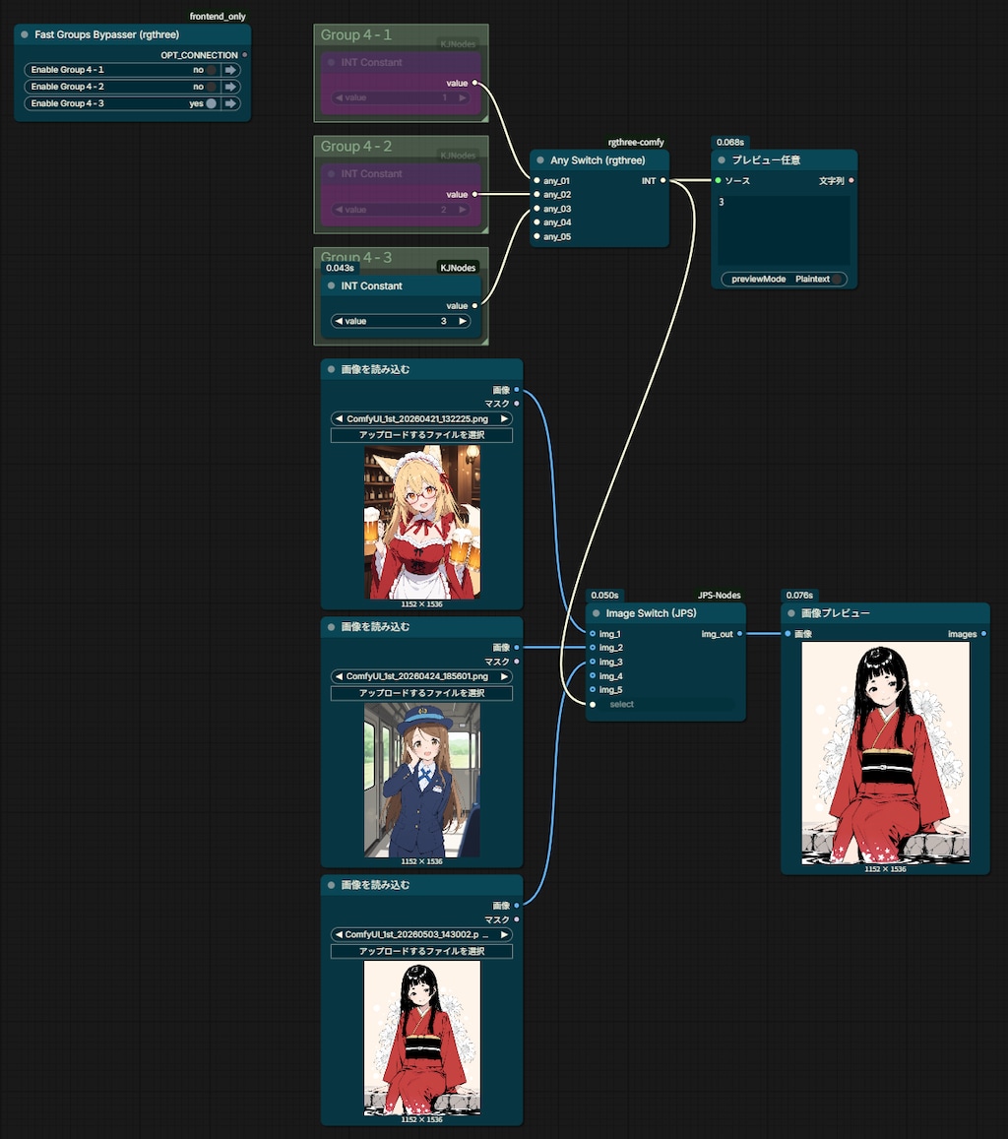The height and width of the screenshot is (1139, 1008).
Task: Click navigate arrow for Enable Group 4 - 1
Action: tap(231, 70)
